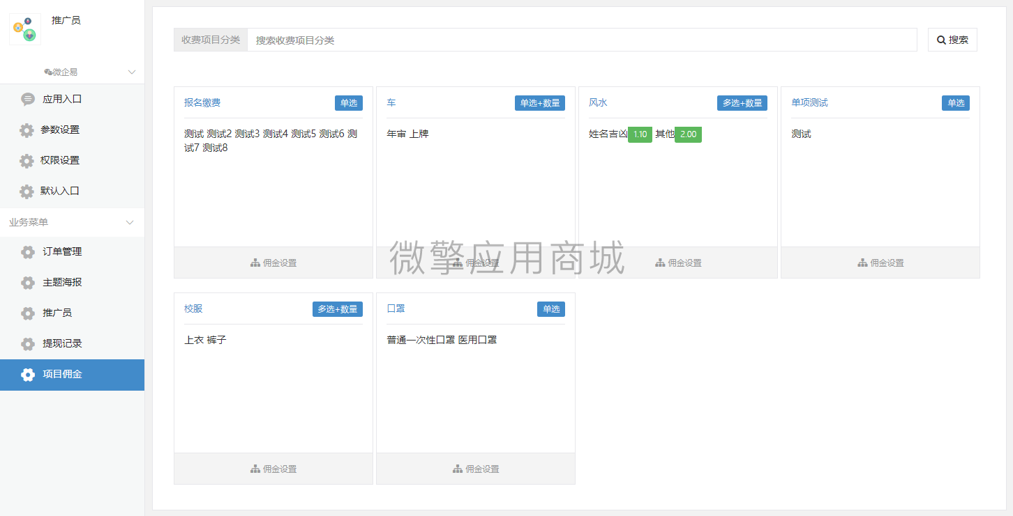The width and height of the screenshot is (1013, 516).
Task: Click the 口罩 card title
Action: tap(396, 308)
